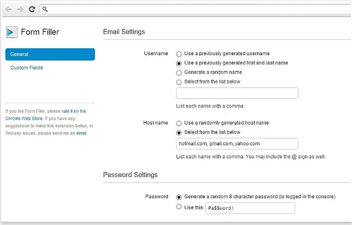Screen dimensions: 352x225
Task: Click the 'Pa$$word!' password text field
Action: coord(250,208)
